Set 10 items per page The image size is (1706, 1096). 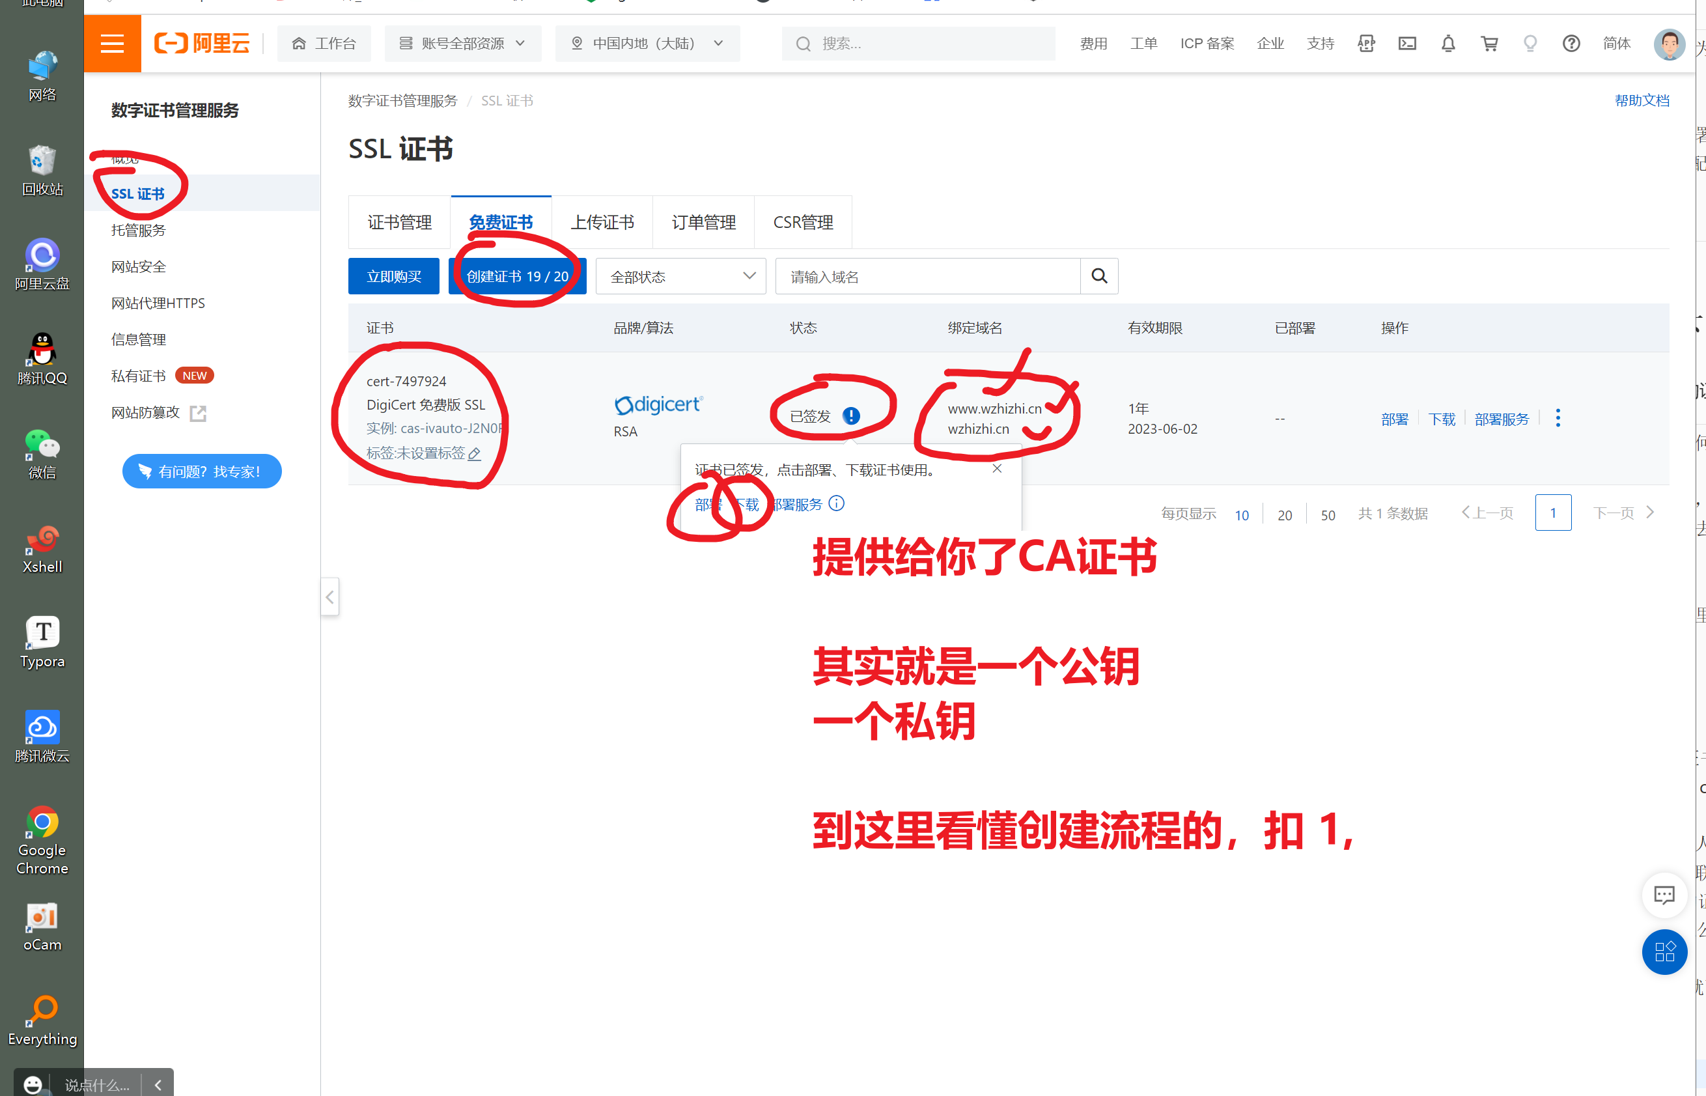pos(1242,514)
